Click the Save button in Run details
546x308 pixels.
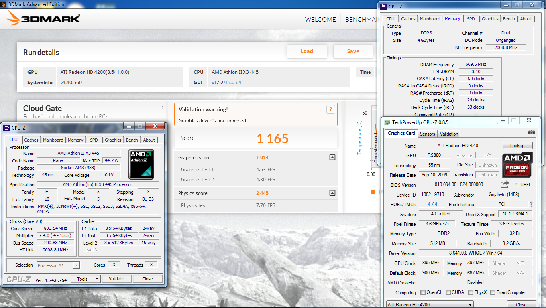pyautogui.click(x=353, y=51)
